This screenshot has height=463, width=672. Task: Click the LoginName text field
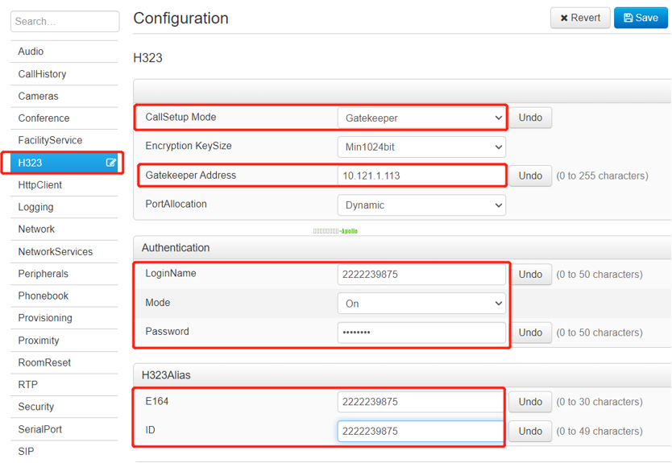pyautogui.click(x=421, y=275)
